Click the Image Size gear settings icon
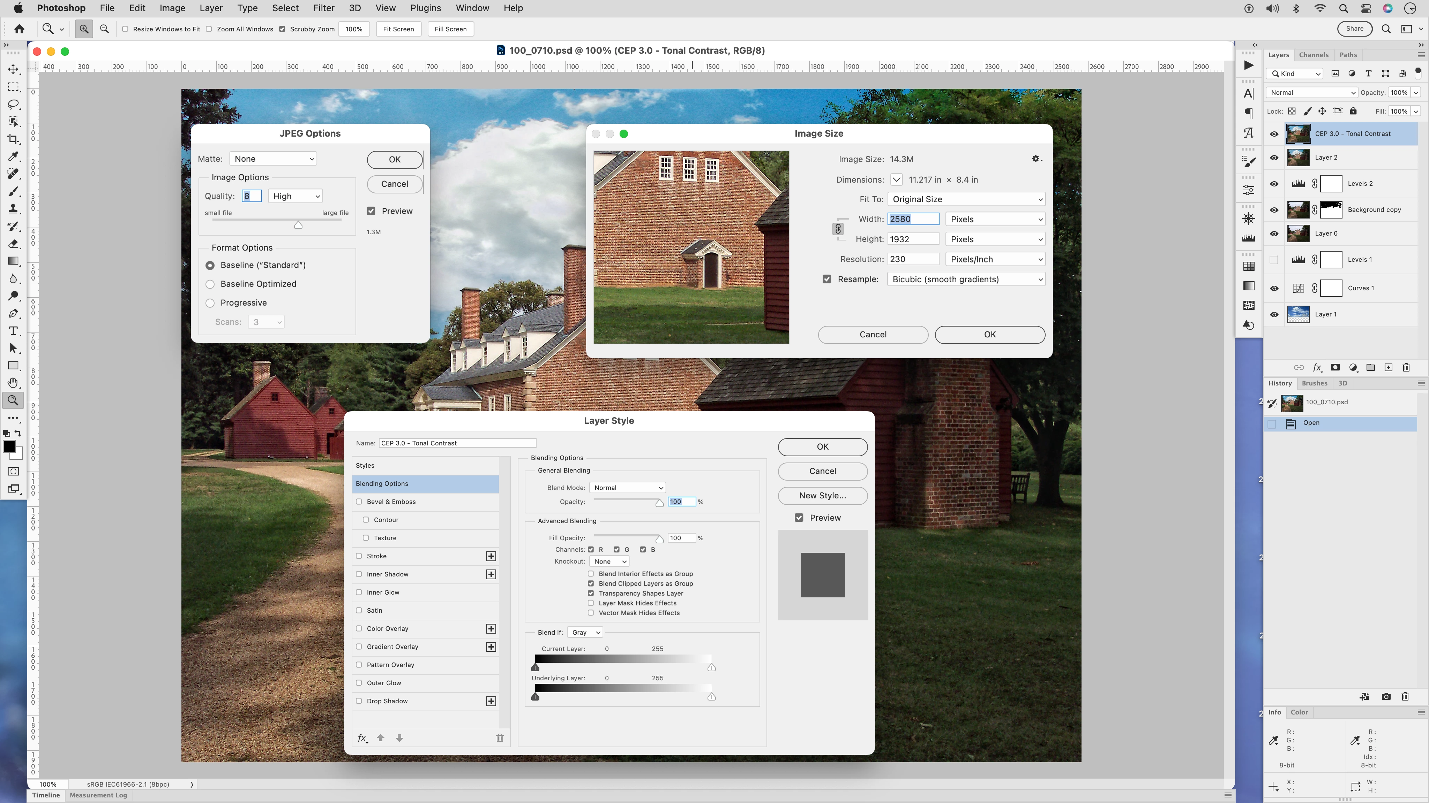The width and height of the screenshot is (1429, 803). click(x=1036, y=159)
